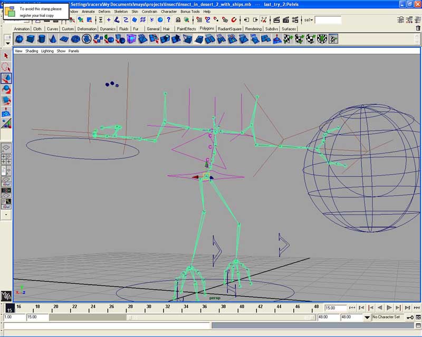Play the animation forward

coord(389,307)
